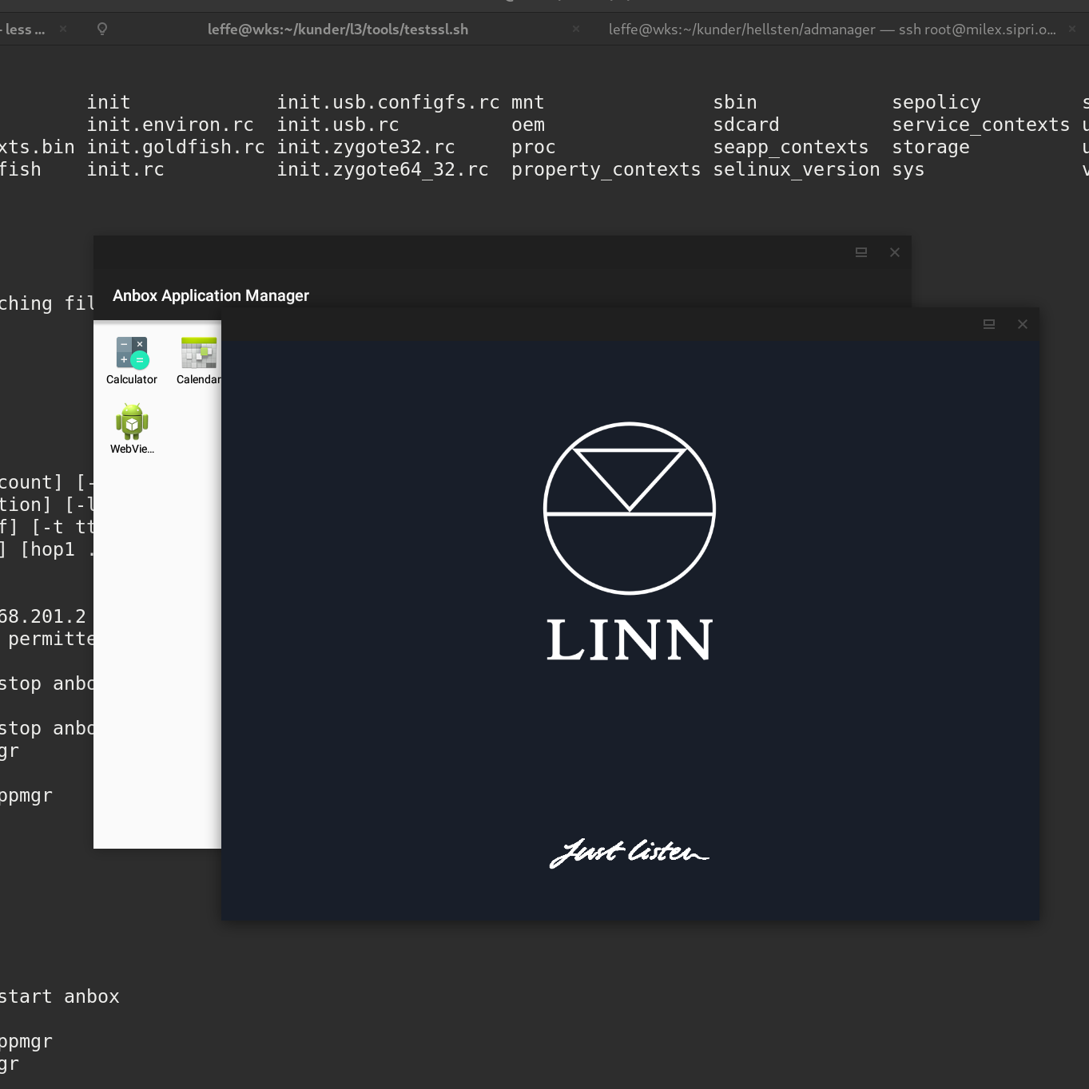Switch to the less terminal tab
1089x1089 pixels.
tap(22, 30)
